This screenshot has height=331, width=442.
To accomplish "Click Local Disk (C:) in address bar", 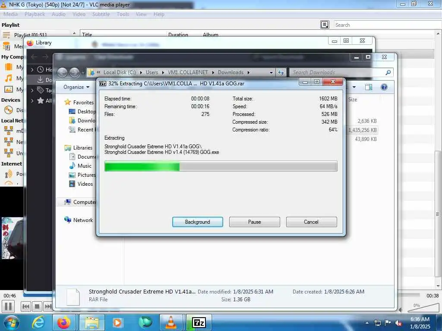I will (x=120, y=72).
